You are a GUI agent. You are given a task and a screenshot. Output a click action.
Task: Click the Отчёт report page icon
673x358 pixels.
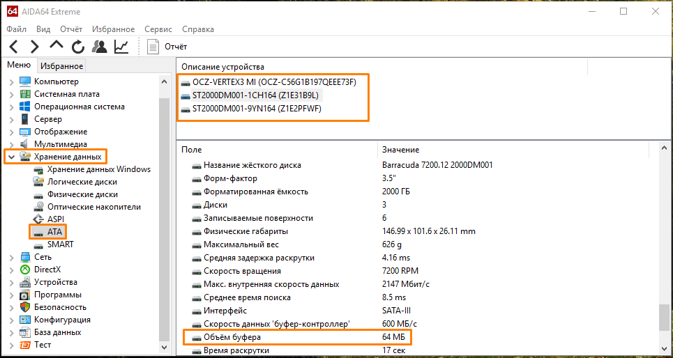[153, 46]
